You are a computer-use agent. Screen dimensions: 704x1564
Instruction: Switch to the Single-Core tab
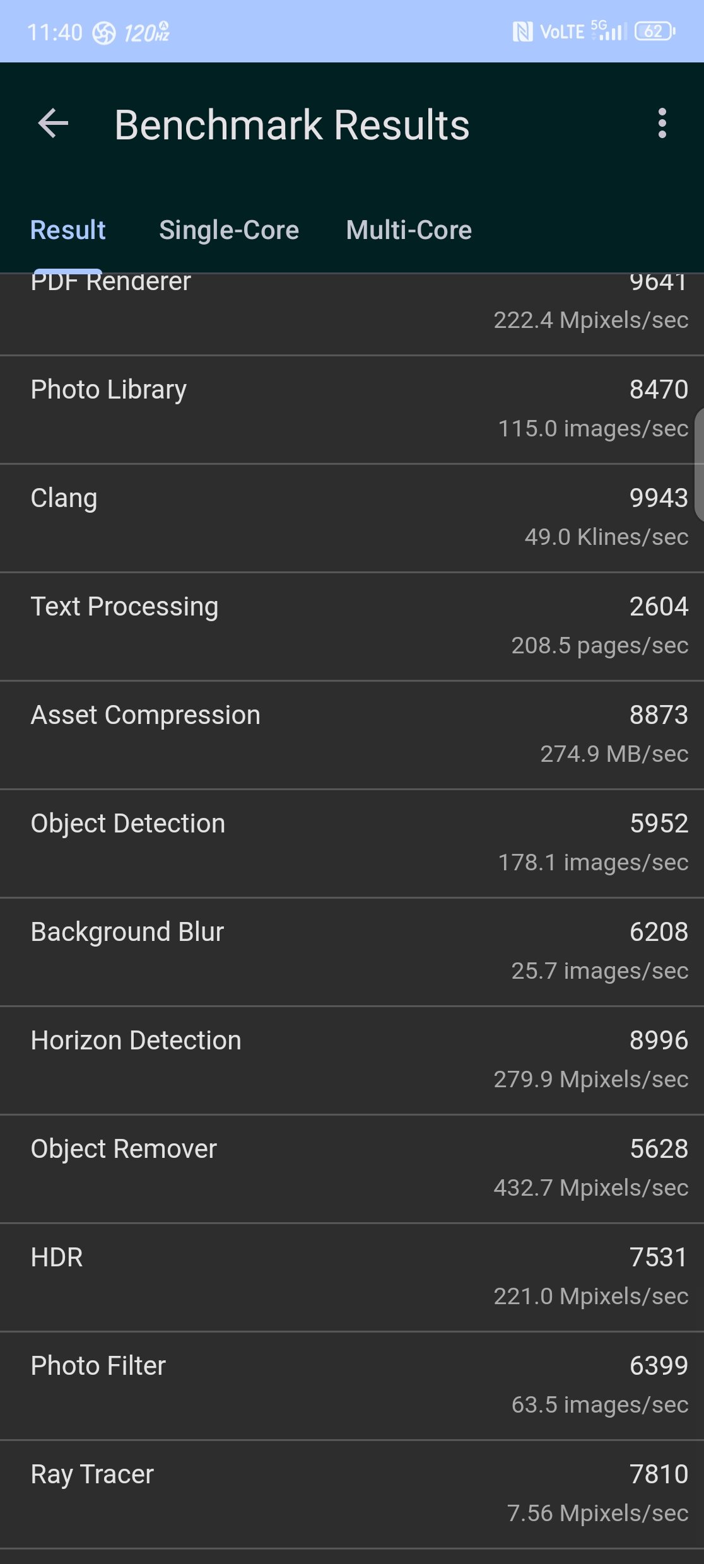(x=229, y=230)
